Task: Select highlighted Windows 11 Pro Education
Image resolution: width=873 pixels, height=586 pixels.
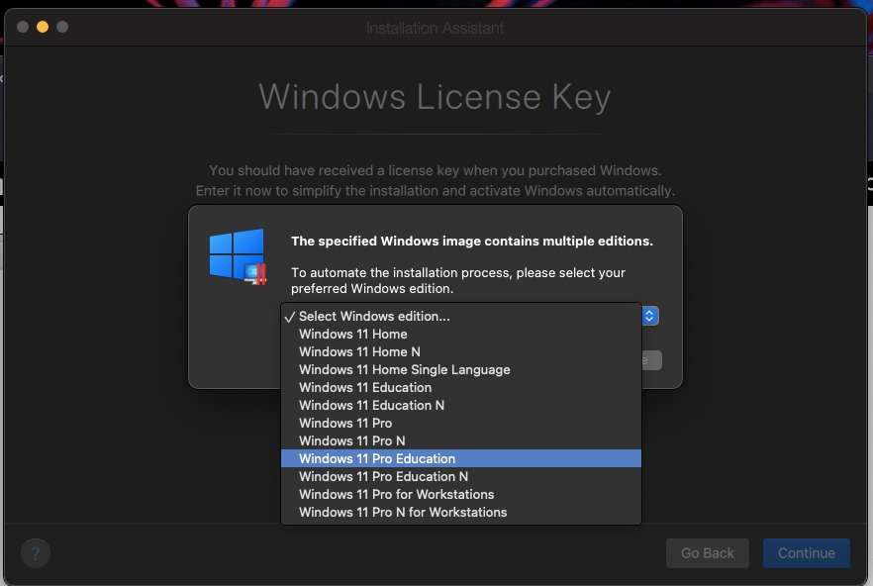Action: point(461,459)
